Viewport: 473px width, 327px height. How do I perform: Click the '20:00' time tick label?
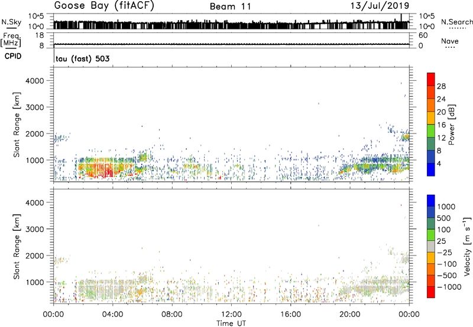coord(349,315)
